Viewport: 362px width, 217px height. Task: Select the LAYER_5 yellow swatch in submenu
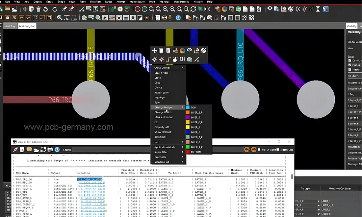click(188, 127)
